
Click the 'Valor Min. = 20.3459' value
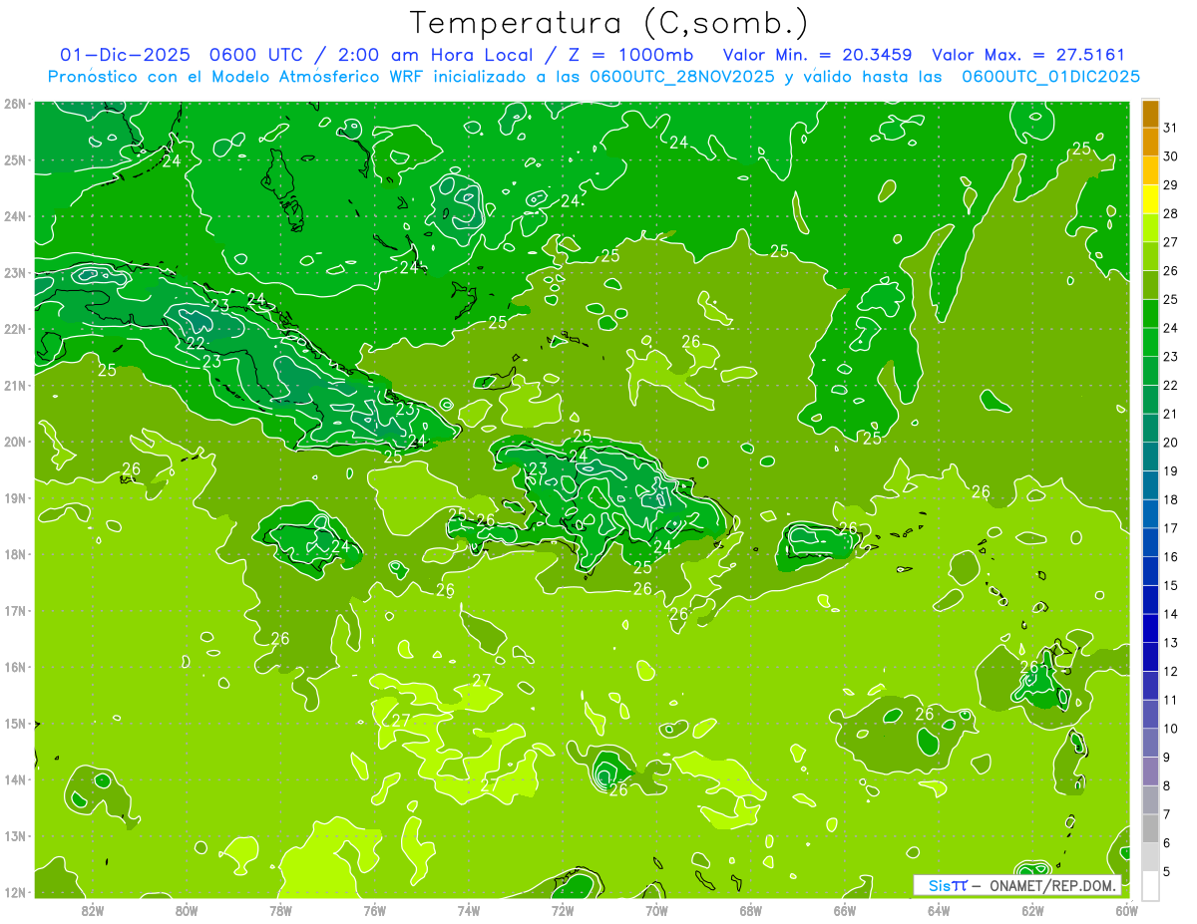818,55
